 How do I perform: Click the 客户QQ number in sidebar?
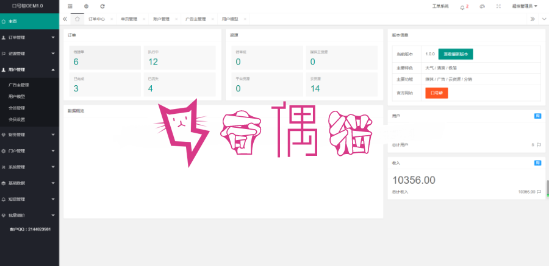tap(30, 229)
